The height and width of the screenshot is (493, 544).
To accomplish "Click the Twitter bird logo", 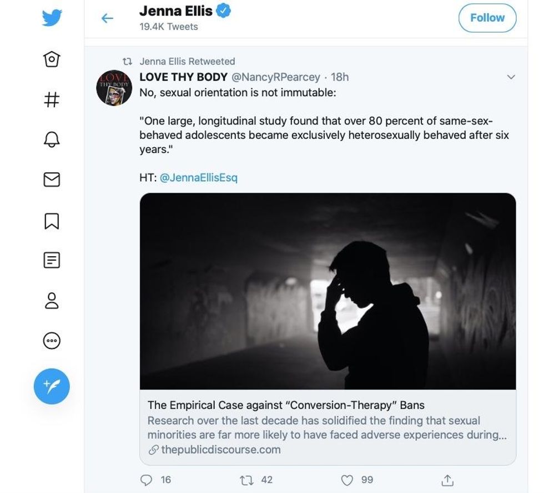I will pos(52,18).
